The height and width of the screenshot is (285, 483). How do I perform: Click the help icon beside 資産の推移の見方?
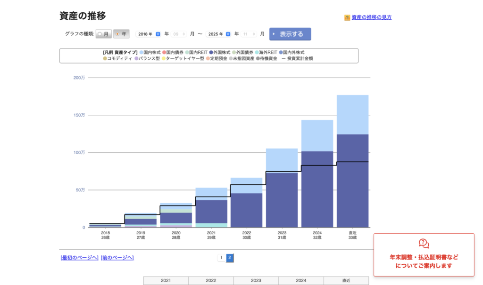(347, 18)
